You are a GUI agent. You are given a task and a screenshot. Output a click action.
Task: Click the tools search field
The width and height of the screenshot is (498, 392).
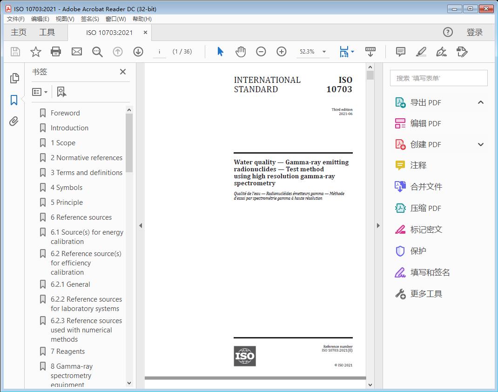click(438, 78)
